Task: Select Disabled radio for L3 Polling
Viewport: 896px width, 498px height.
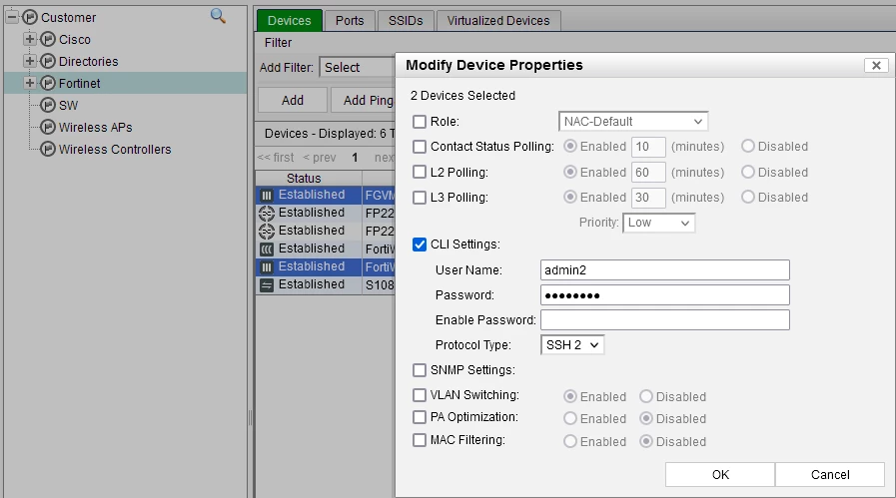Action: 748,197
